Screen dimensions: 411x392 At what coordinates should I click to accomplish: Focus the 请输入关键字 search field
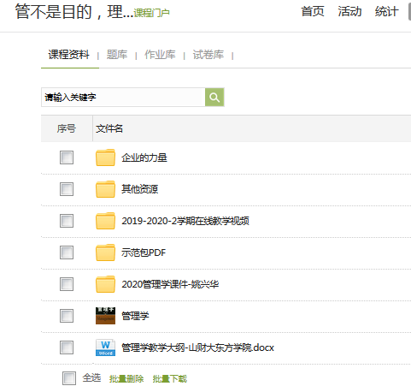click(123, 98)
